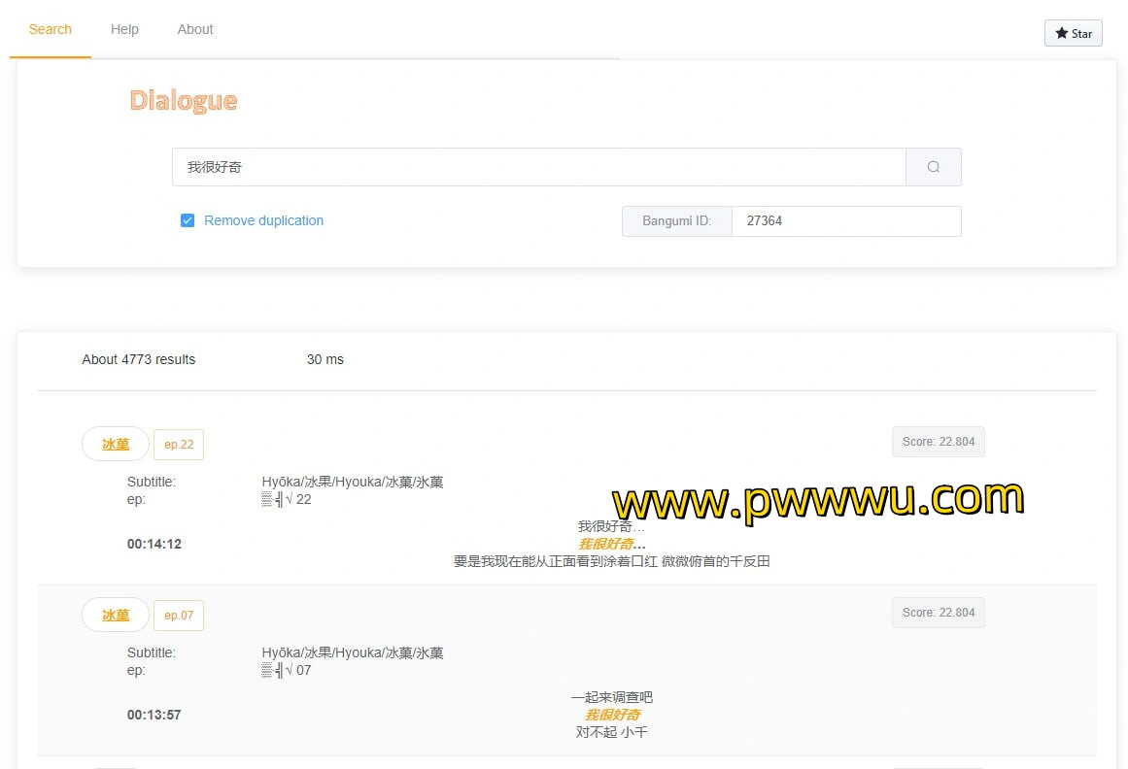Click the star icon in Star button
The height and width of the screenshot is (769, 1128).
[x=1061, y=33]
